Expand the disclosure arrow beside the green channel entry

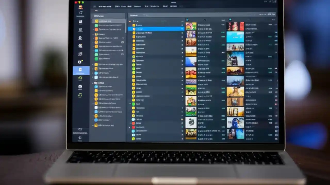(130, 104)
